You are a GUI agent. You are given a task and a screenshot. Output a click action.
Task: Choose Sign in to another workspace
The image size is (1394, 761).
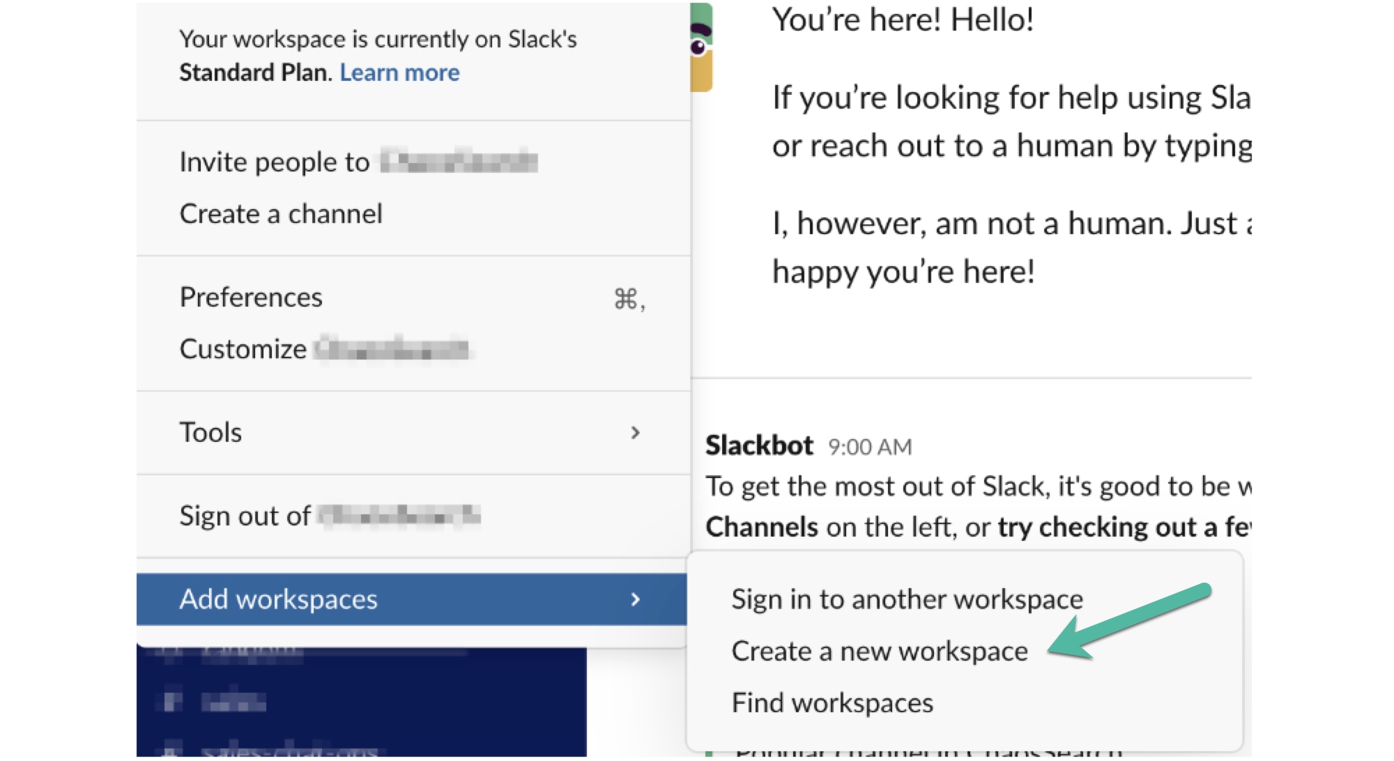tap(907, 599)
